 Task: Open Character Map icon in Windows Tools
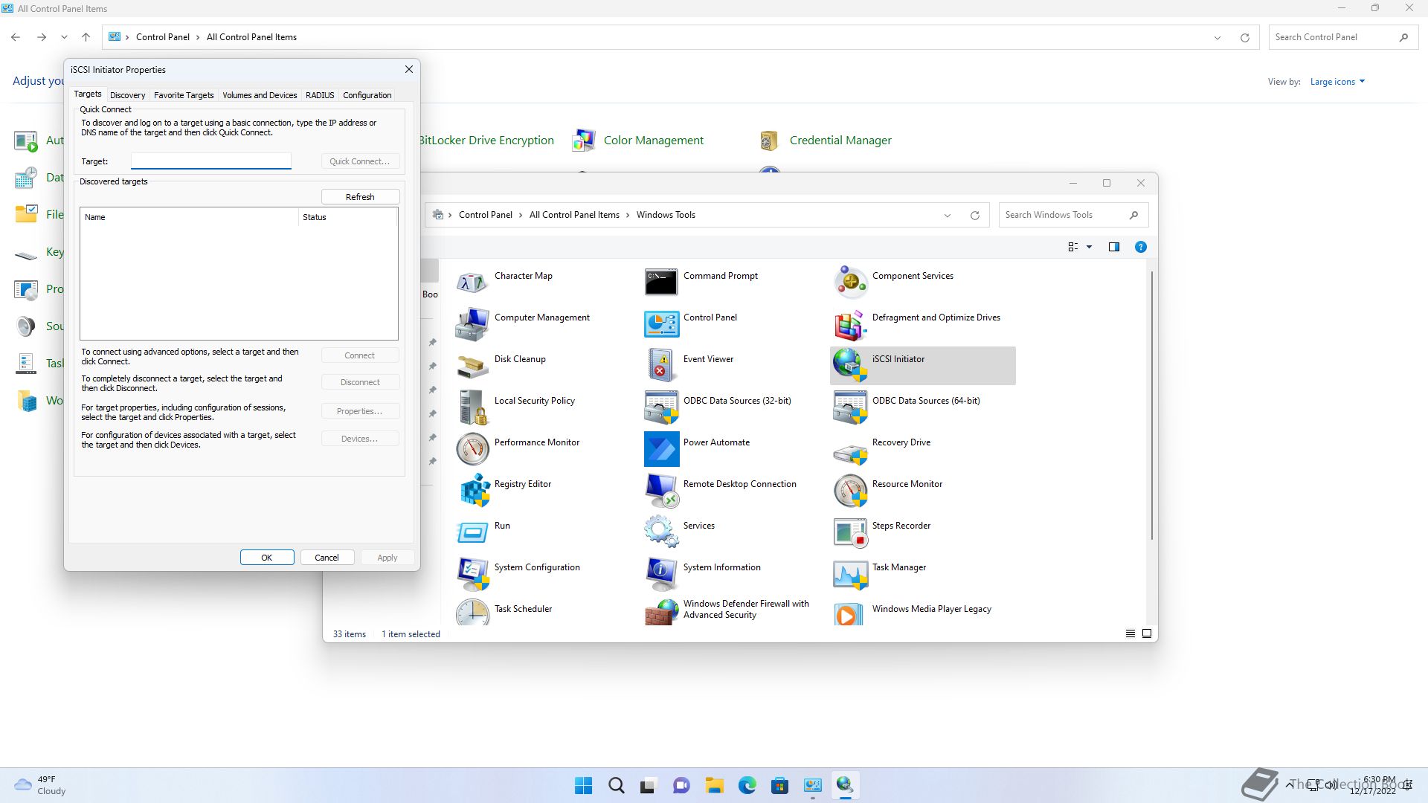pyautogui.click(x=472, y=283)
